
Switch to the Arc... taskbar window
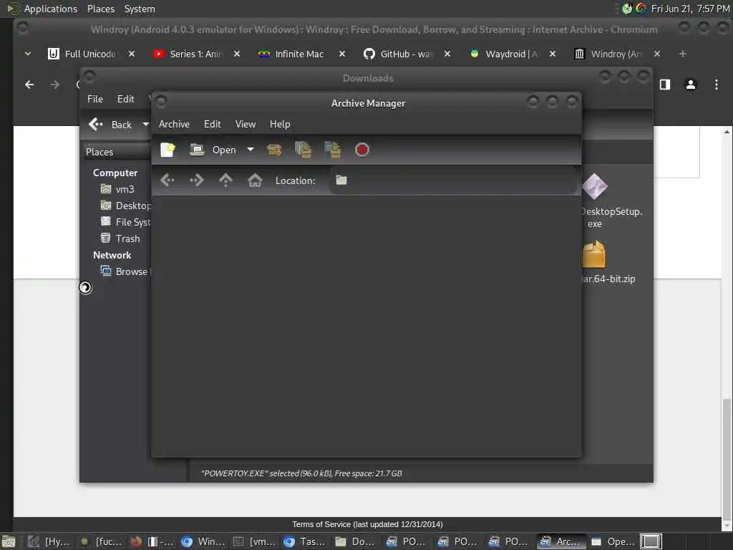pyautogui.click(x=561, y=541)
